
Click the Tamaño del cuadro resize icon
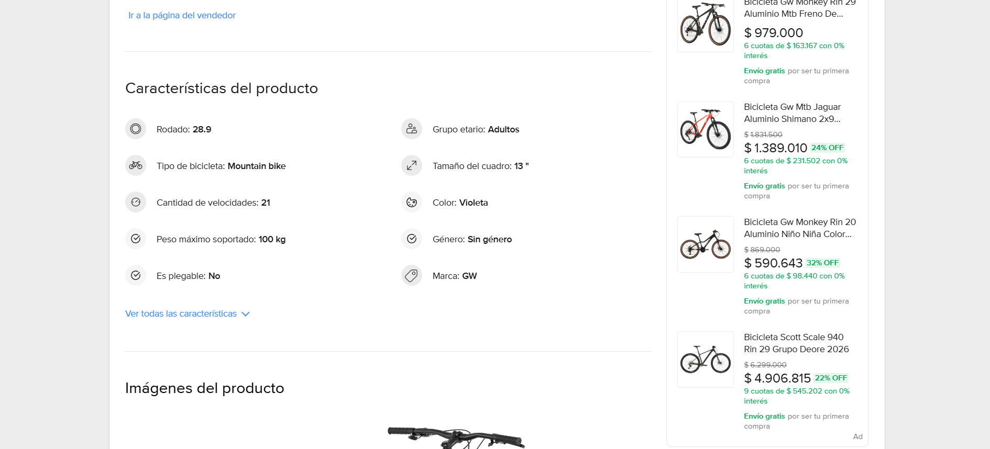(412, 165)
